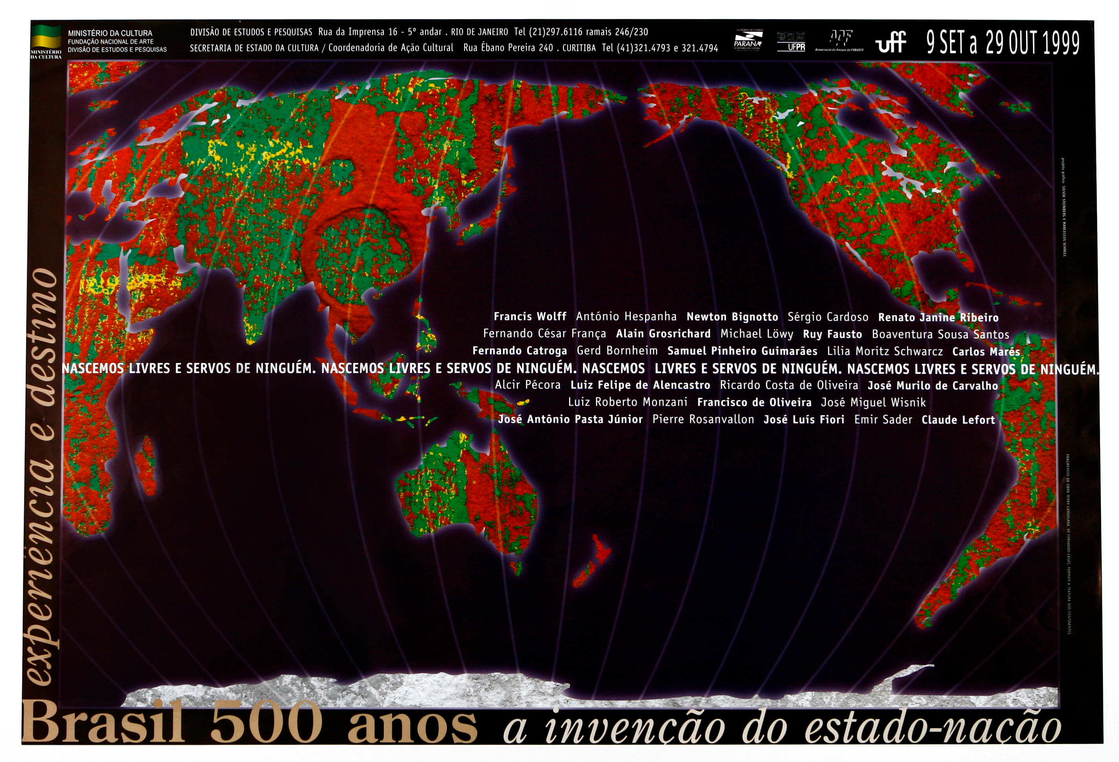Click the name 'Lilia Moritz Schwarcz'

(884, 352)
